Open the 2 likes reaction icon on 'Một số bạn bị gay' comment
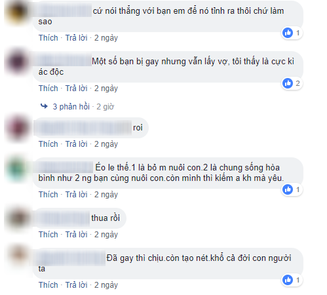Screen dimensions: 327x295 click(x=288, y=83)
